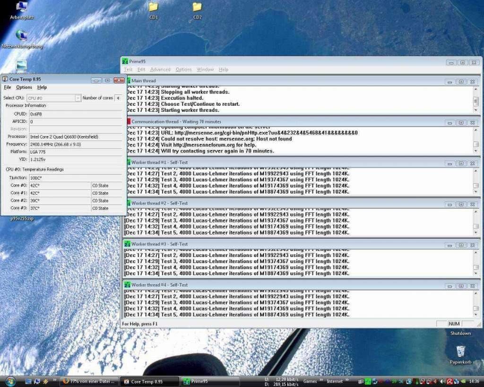Image resolution: width=484 pixels, height=387 pixels.
Task: Switch to Prime95 taskbar button
Action: pyautogui.click(x=210, y=381)
